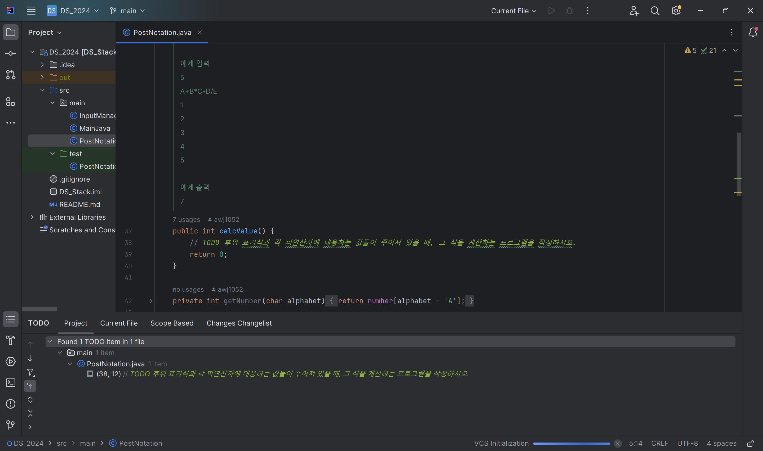The height and width of the screenshot is (451, 763).
Task: Open the Problems tool window icon
Action: (x=11, y=404)
